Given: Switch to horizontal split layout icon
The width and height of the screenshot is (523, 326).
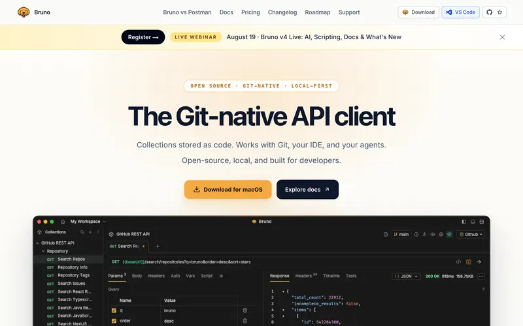Looking at the screenshot, I should (482, 222).
